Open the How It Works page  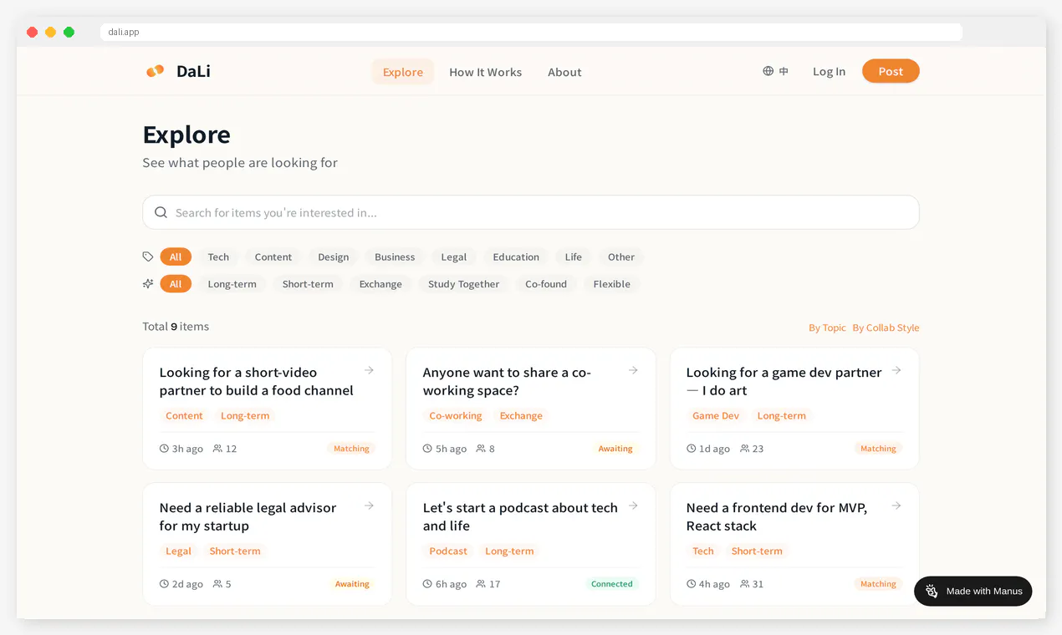pos(485,72)
